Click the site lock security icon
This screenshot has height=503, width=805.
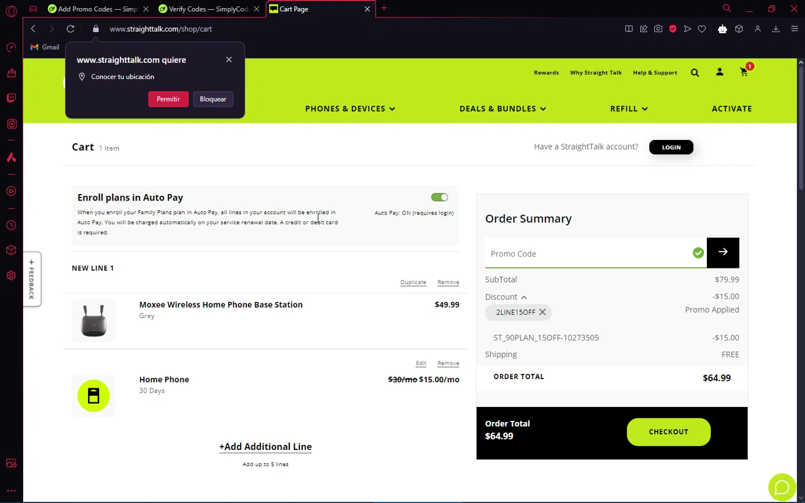click(96, 29)
